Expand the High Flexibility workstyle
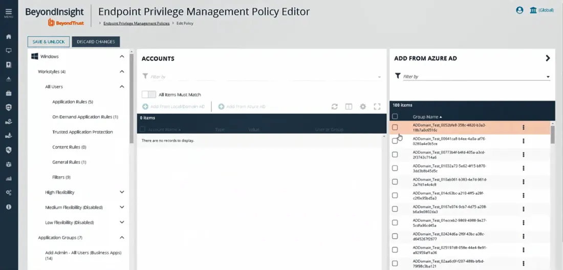The height and width of the screenshot is (270, 563). 122,192
